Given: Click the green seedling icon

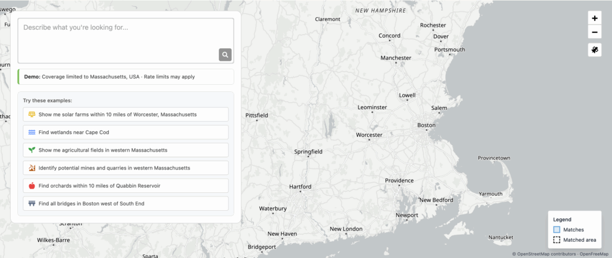Looking at the screenshot, I should pyautogui.click(x=32, y=150).
